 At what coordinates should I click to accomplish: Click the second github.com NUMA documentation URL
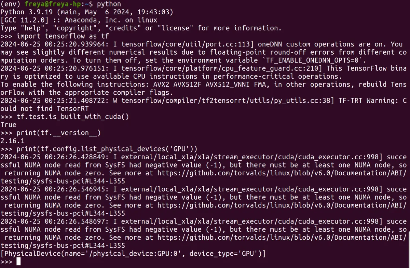tap(282, 205)
